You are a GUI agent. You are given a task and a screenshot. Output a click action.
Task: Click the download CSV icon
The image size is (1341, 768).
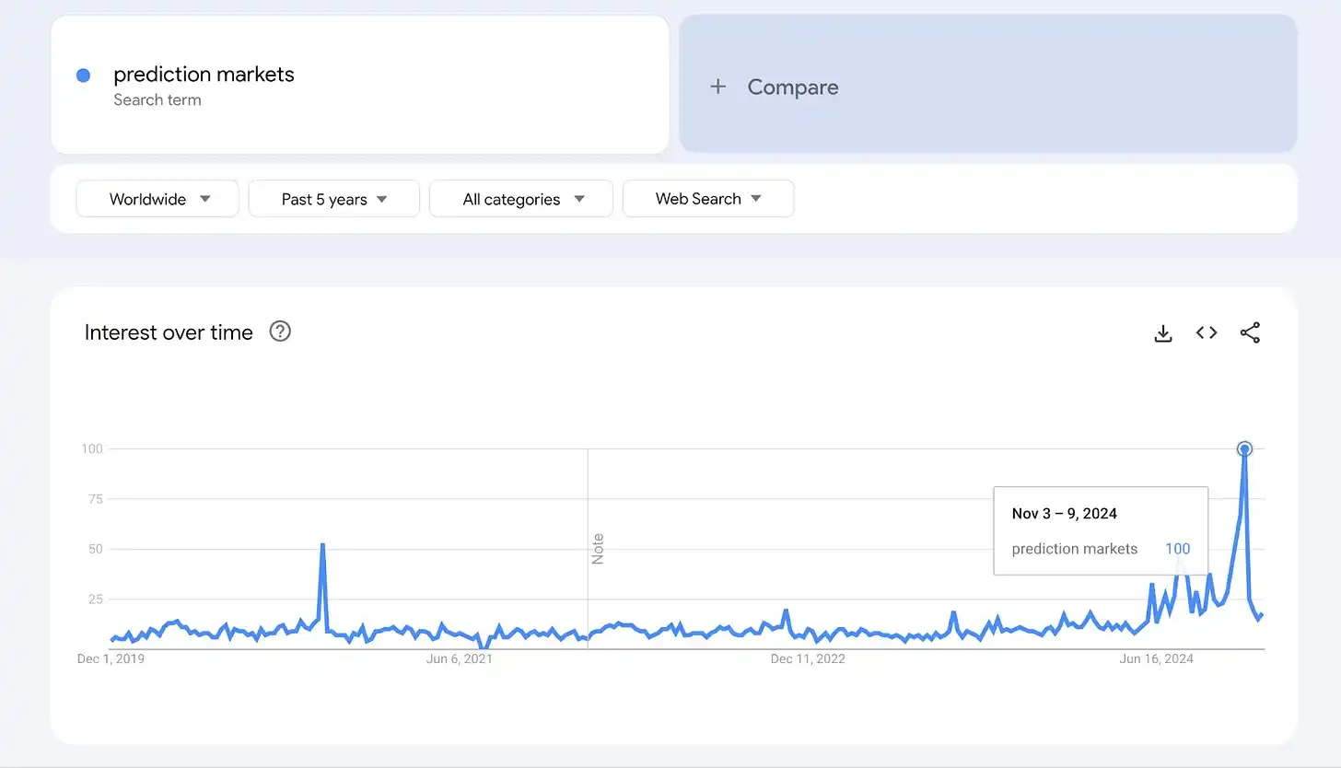tap(1163, 333)
